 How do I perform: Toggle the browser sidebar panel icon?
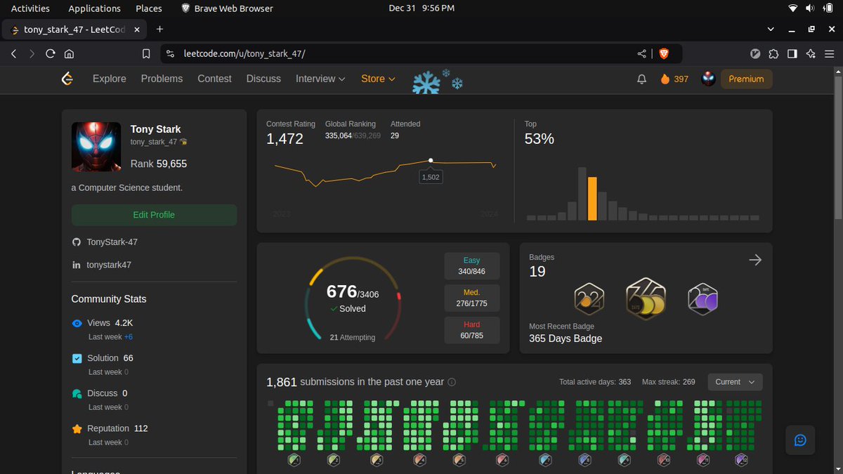click(792, 53)
